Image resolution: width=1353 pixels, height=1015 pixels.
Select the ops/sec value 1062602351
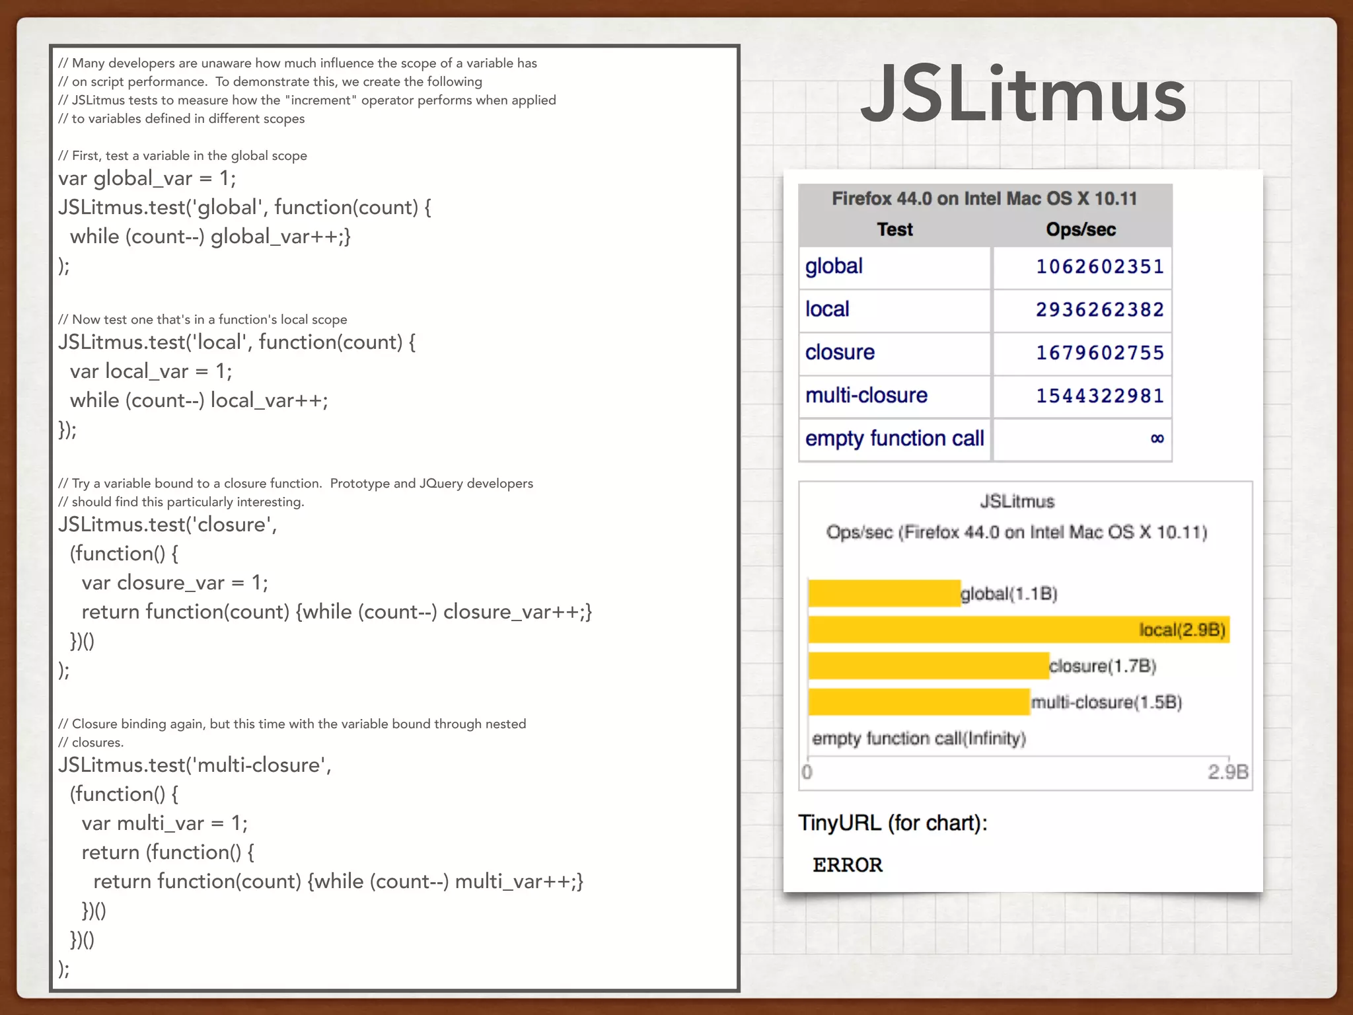point(1099,267)
